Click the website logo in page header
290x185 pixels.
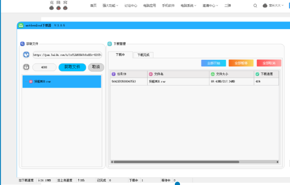click(58, 5)
